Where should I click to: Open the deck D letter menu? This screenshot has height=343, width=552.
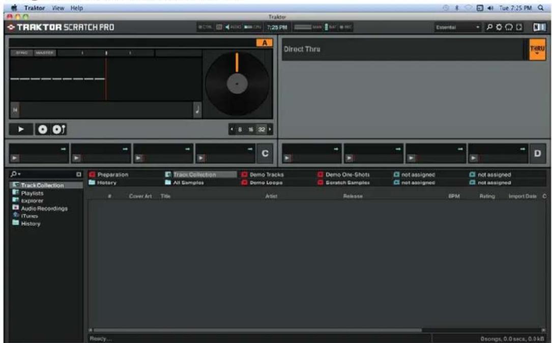pos(537,154)
